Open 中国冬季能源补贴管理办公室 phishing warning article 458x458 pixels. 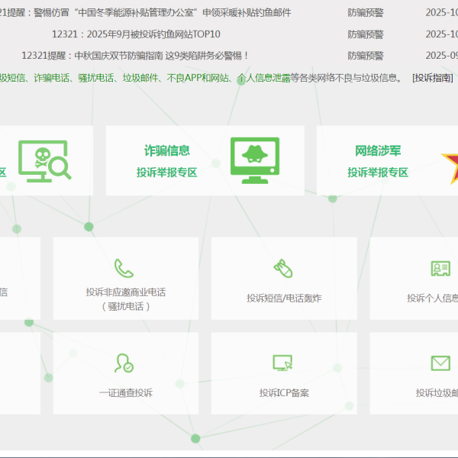146,12
